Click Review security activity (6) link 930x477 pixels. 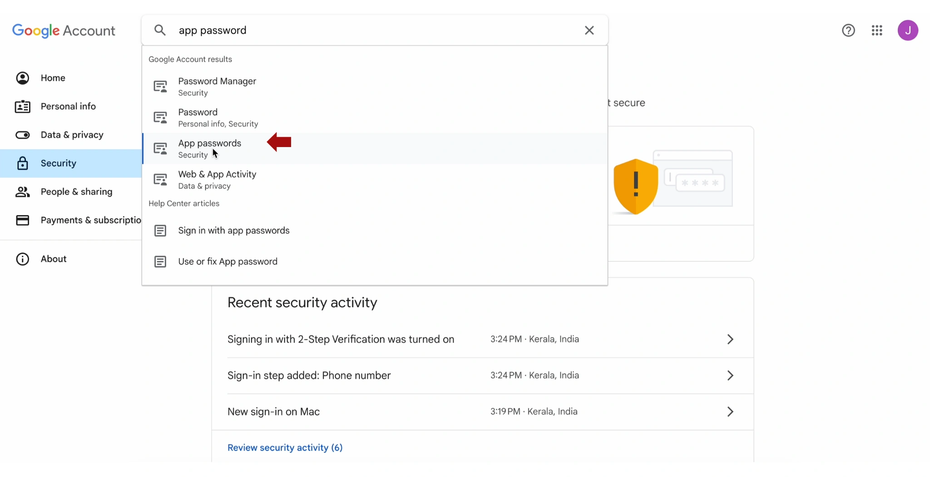(x=285, y=447)
